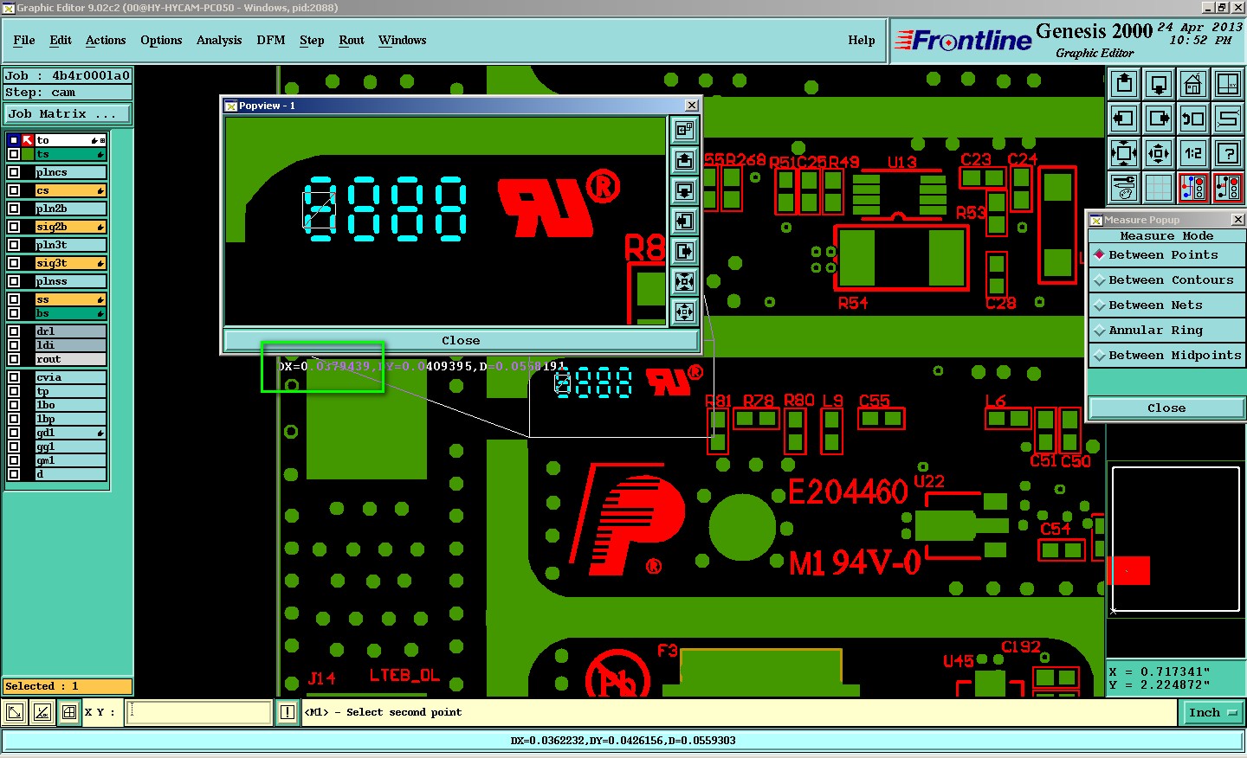Toggle display checkbox for layer rout
This screenshot has height=758, width=1247.
[x=14, y=359]
